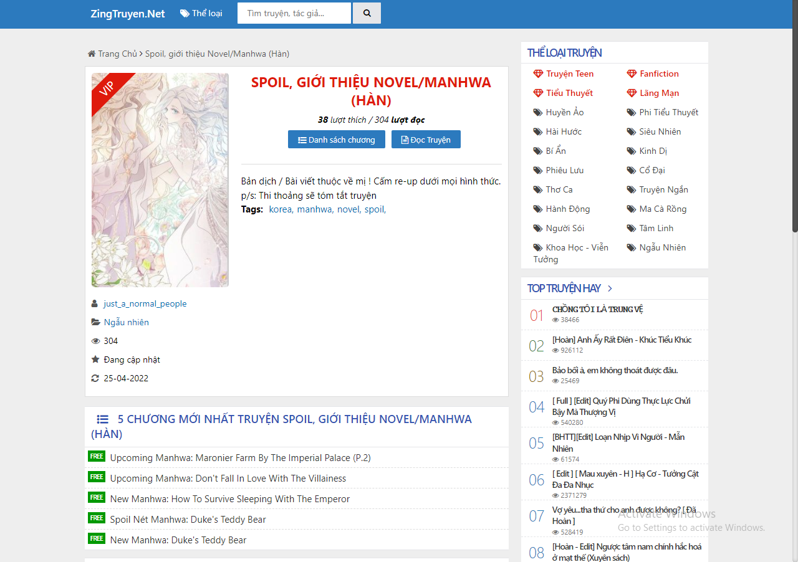This screenshot has width=798, height=562.
Task: Click the search magnifier button
Action: pos(367,13)
